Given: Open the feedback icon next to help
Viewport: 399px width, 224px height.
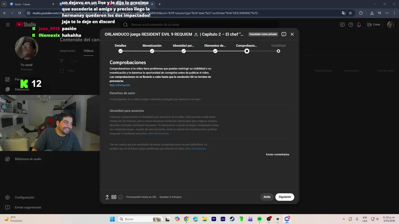Looking at the screenshot, I should 342,25.
